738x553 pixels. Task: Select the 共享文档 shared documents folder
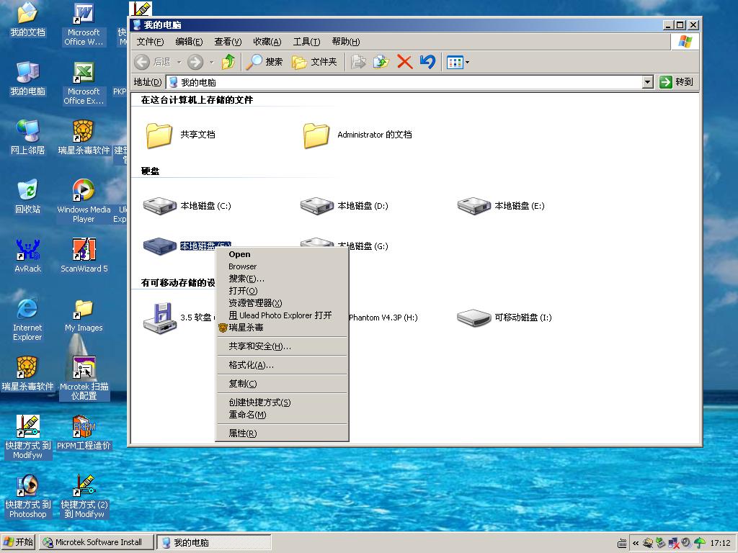tap(159, 135)
